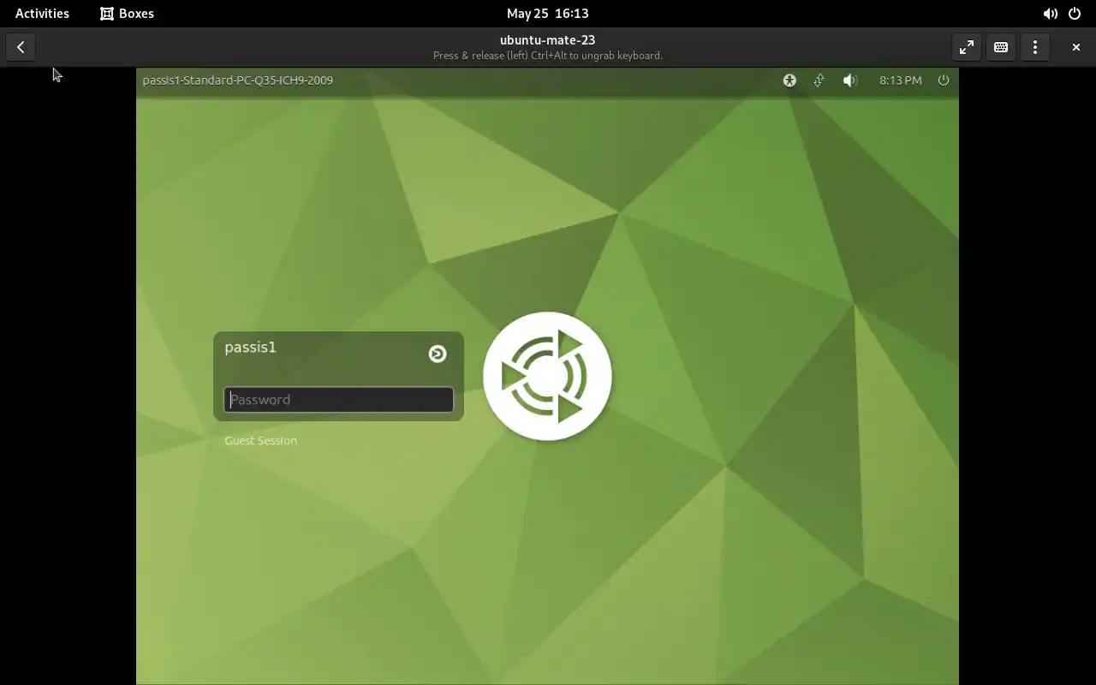The image size is (1096, 685).
Task: Click the passis1-Standard-PC-Q35-ICH9-2009 hostname
Action: coord(237,80)
